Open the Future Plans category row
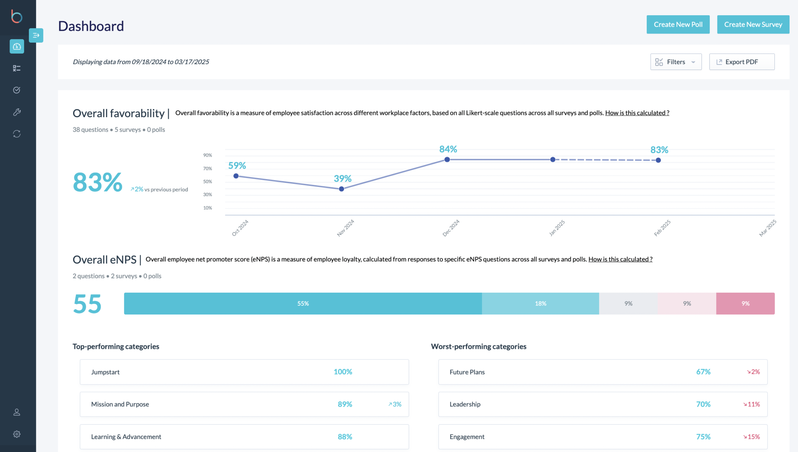The width and height of the screenshot is (798, 452). [603, 372]
